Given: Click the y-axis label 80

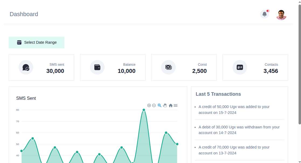Looking at the screenshot, I should point(18,110).
